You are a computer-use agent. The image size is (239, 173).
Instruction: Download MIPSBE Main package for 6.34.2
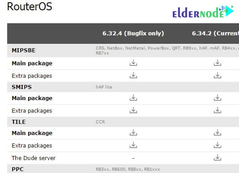pyautogui.click(x=218, y=63)
